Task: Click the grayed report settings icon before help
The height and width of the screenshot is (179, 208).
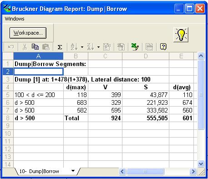Action: (149, 47)
